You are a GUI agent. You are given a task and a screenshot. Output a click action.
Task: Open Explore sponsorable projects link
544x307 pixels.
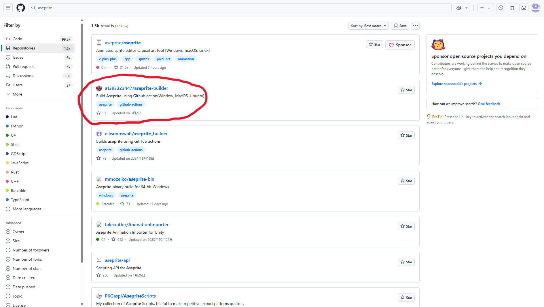pyautogui.click(x=456, y=83)
